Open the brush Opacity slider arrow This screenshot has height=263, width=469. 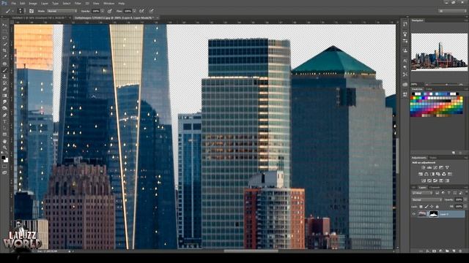coord(103,11)
